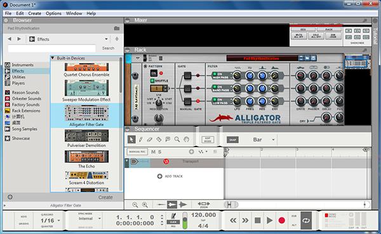Click the Browser search input field

52,48
